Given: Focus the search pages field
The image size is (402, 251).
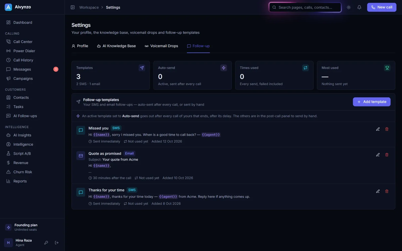Looking at the screenshot, I should pos(305,7).
